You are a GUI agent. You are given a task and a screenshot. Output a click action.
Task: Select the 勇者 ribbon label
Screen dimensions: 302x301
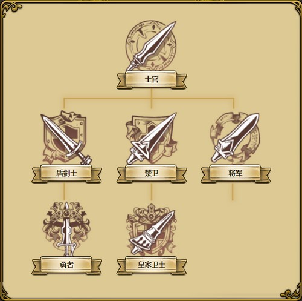(66, 265)
